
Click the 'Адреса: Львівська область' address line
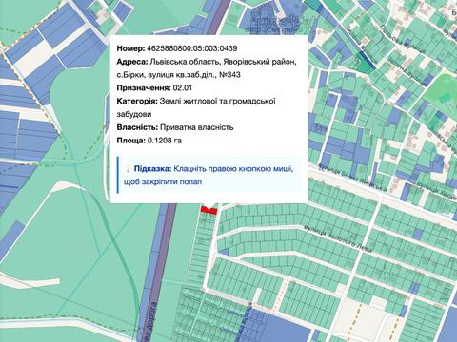[207, 62]
